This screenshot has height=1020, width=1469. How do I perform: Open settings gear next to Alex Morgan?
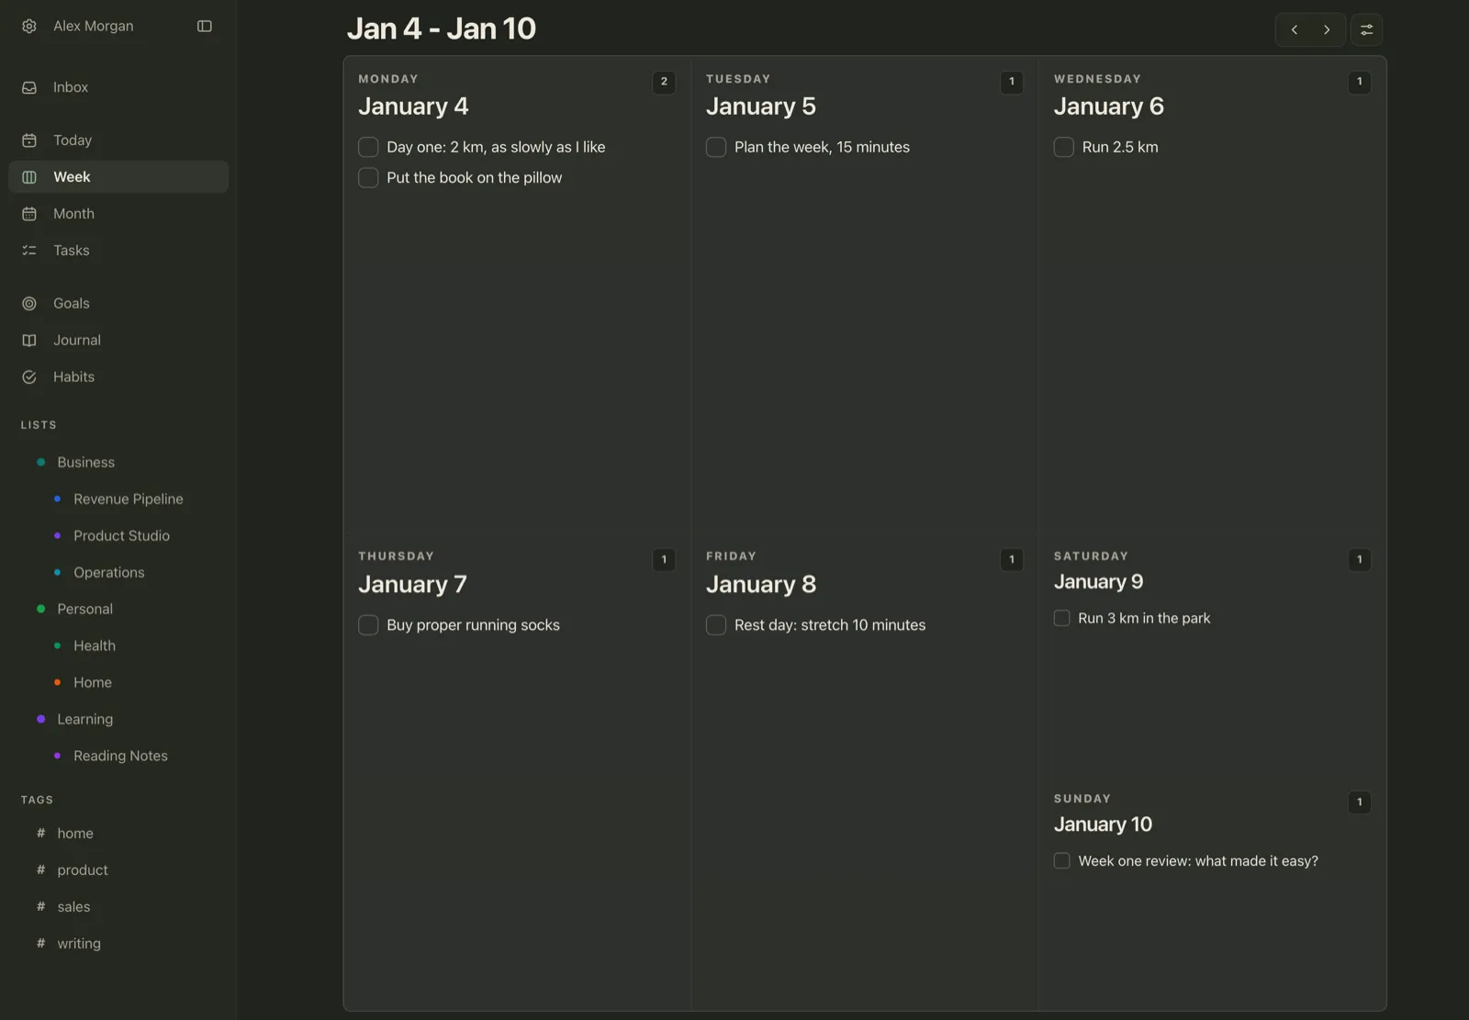tap(29, 27)
